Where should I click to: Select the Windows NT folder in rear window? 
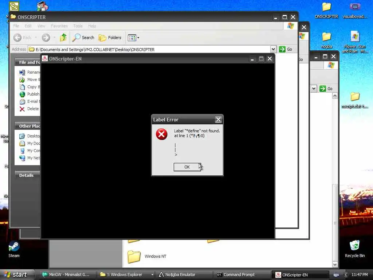coord(147,256)
